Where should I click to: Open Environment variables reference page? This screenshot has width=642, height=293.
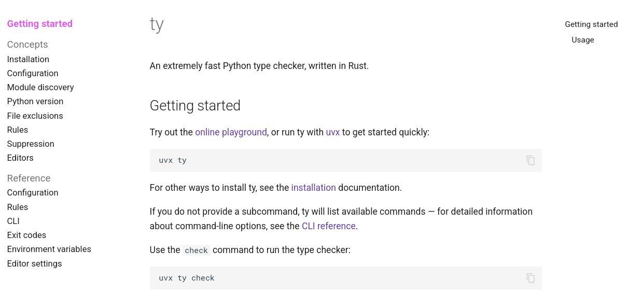(49, 249)
